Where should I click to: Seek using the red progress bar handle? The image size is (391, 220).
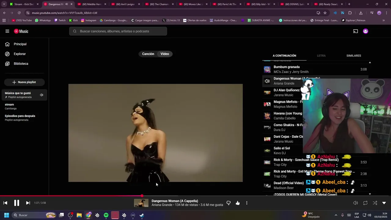tap(142, 196)
